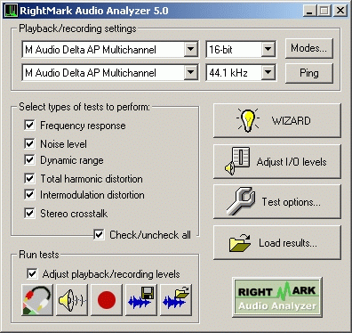Start recording with the red circle icon
This screenshot has height=333, width=352.
107,300
